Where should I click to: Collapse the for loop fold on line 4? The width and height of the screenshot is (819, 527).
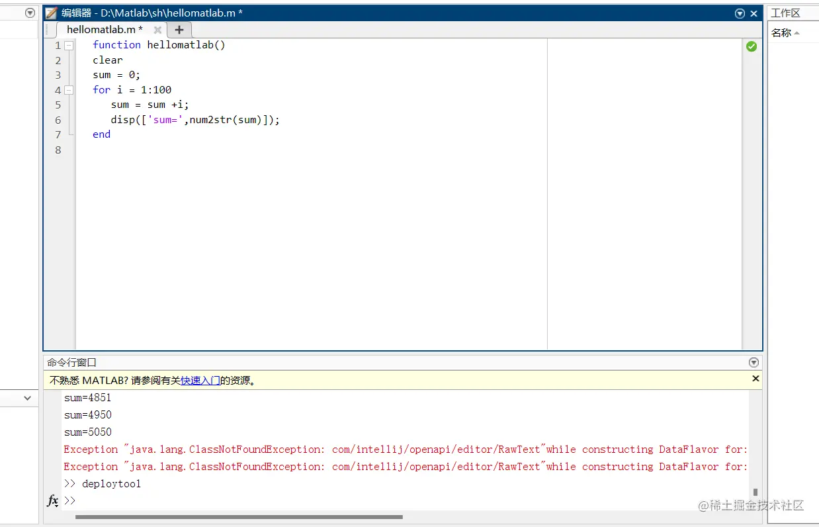pyautogui.click(x=69, y=90)
